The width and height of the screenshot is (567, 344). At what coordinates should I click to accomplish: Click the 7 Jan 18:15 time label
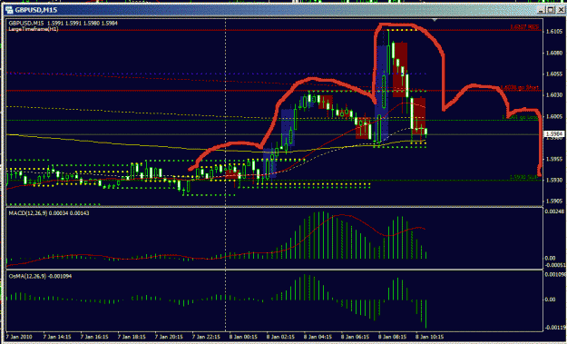tap(132, 337)
